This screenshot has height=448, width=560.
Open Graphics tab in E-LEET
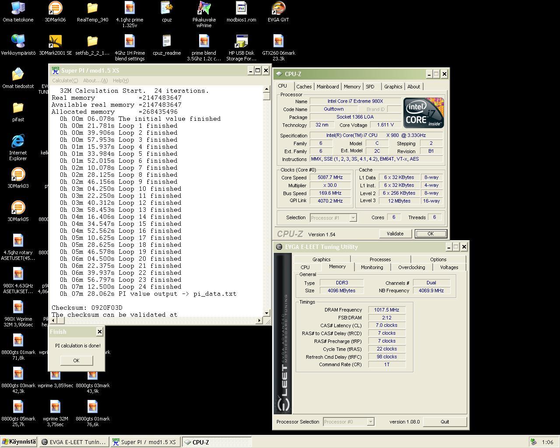pyautogui.click(x=321, y=259)
